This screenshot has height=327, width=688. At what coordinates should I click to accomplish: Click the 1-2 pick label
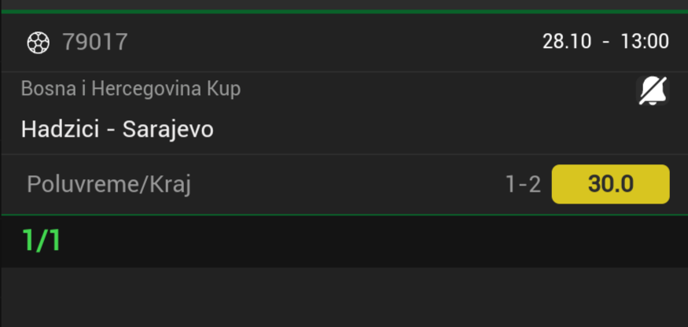[x=523, y=185]
